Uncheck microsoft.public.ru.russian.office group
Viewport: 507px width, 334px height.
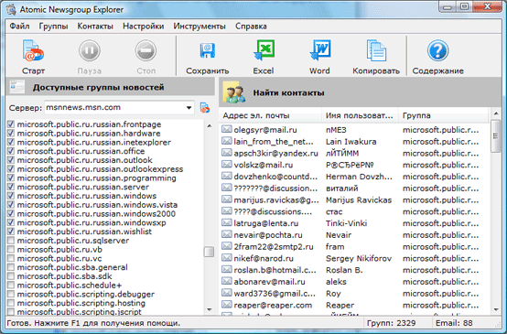click(11, 151)
